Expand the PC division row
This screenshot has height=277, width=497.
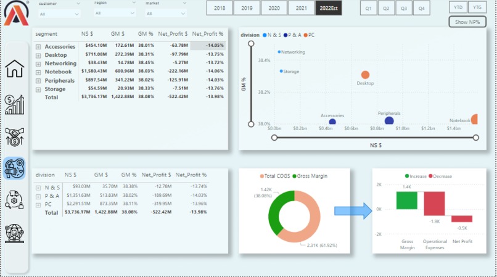tap(38, 205)
